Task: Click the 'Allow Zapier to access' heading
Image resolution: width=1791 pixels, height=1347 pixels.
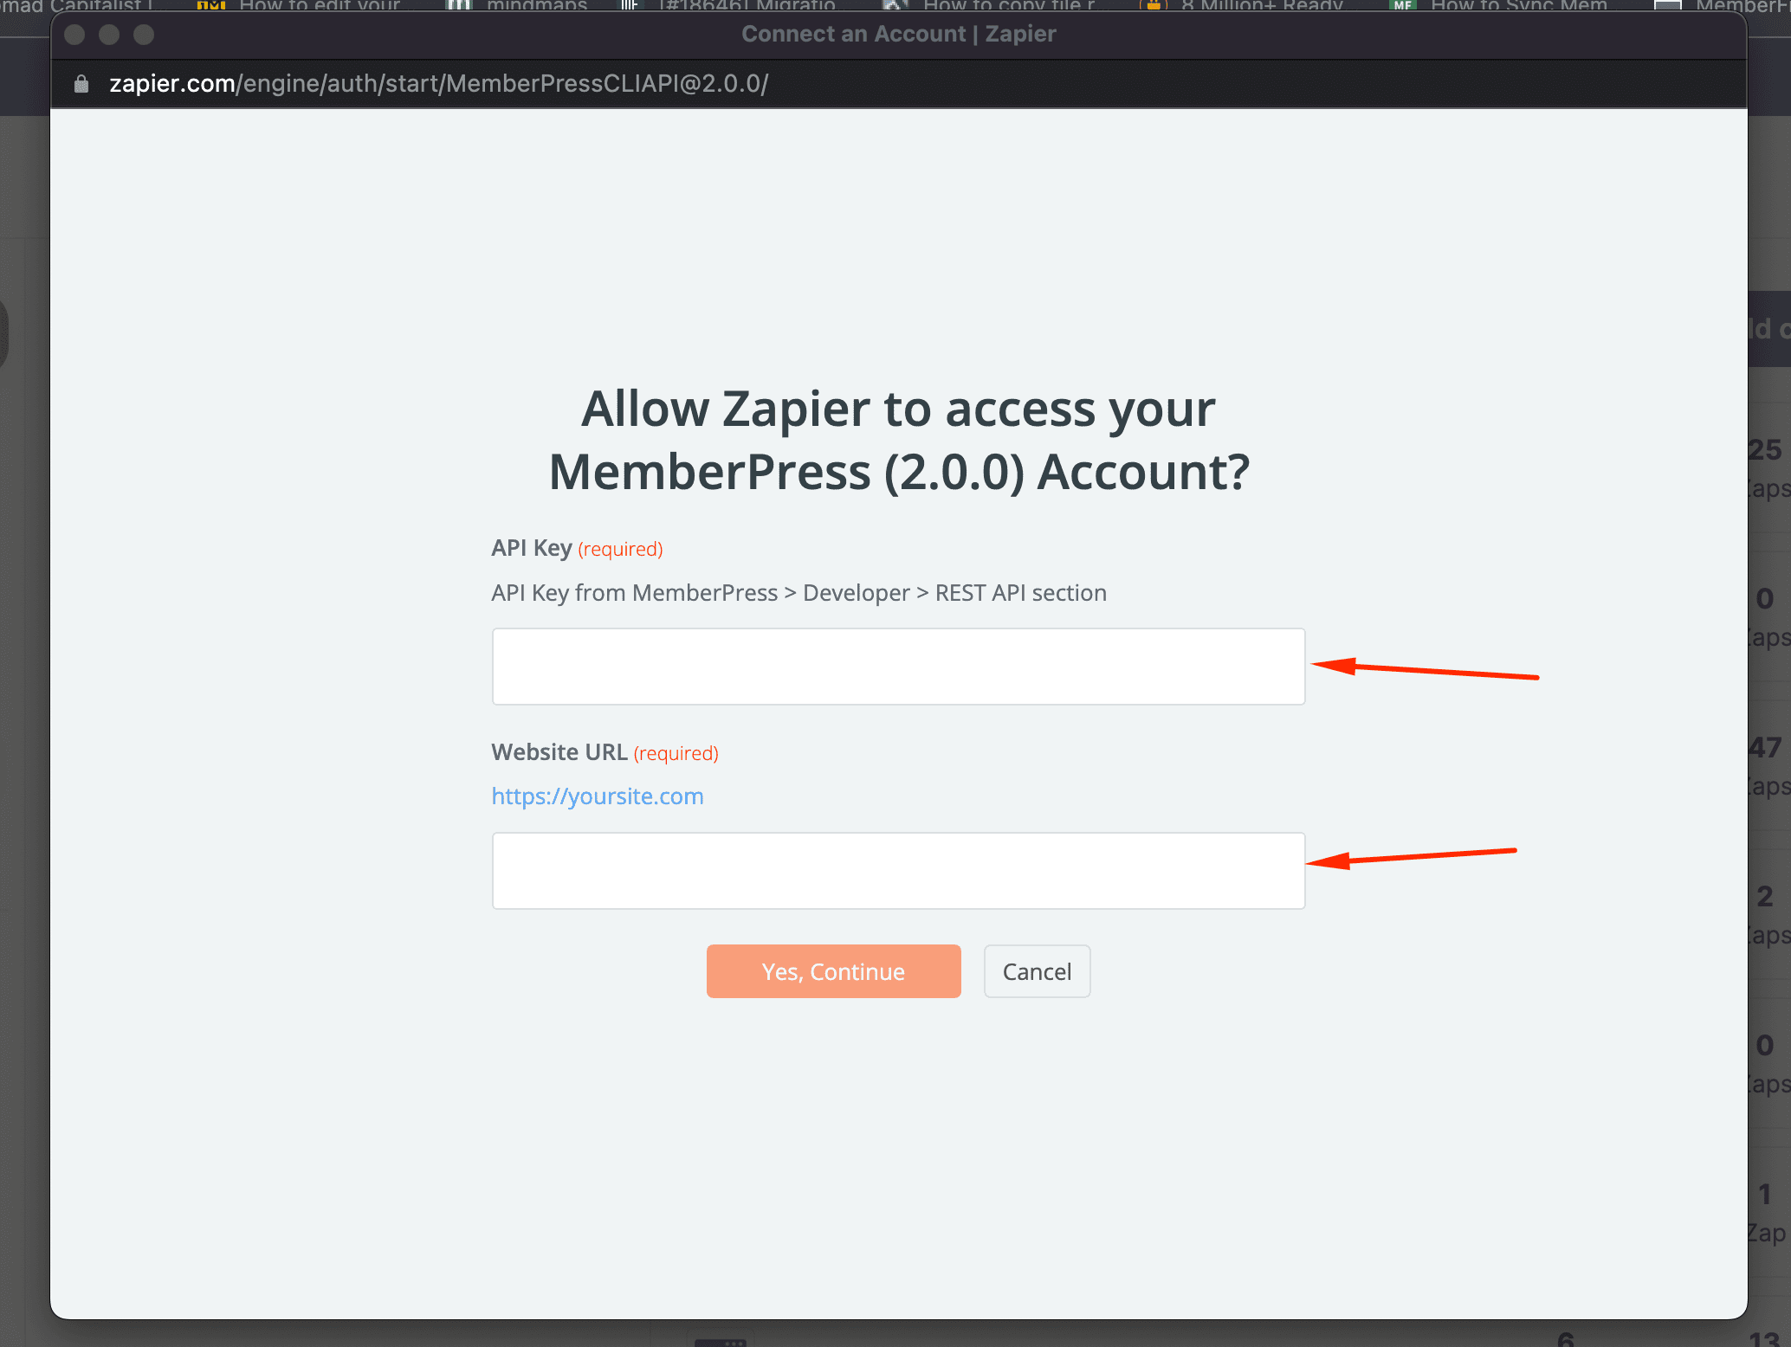Action: tap(899, 440)
